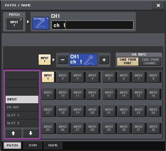The width and height of the screenshot is (166, 151).
Task: Pick INPUT 31 port
Action: pos(139,128)
